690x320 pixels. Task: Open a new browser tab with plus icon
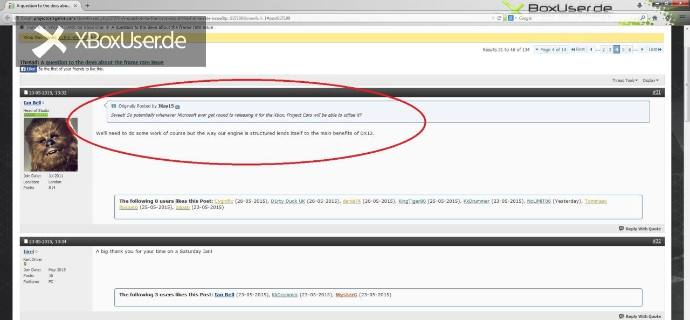point(87,5)
